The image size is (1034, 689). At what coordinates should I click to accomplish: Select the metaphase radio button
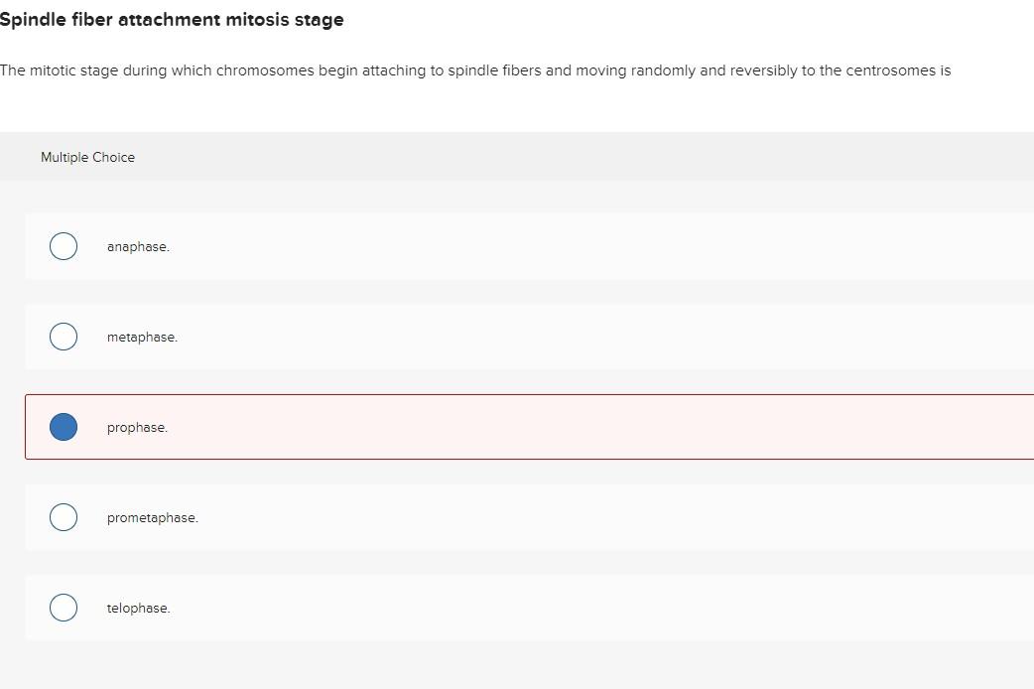click(63, 337)
